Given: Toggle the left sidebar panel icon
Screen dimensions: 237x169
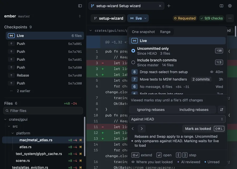Looking at the screenshot, I should tap(80, 6).
